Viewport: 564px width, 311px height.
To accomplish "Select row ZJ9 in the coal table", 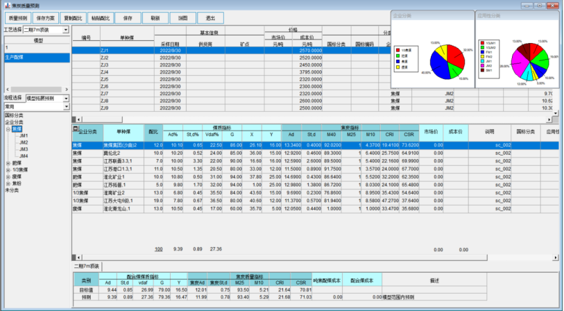I will click(x=313, y=108).
